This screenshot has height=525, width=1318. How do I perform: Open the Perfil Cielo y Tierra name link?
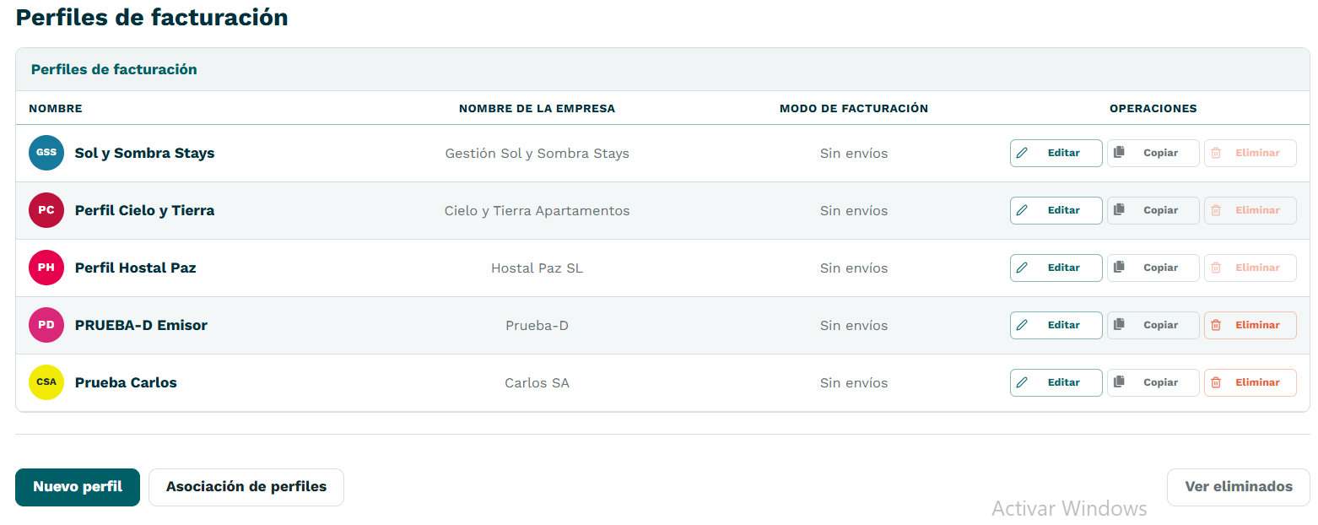point(144,210)
